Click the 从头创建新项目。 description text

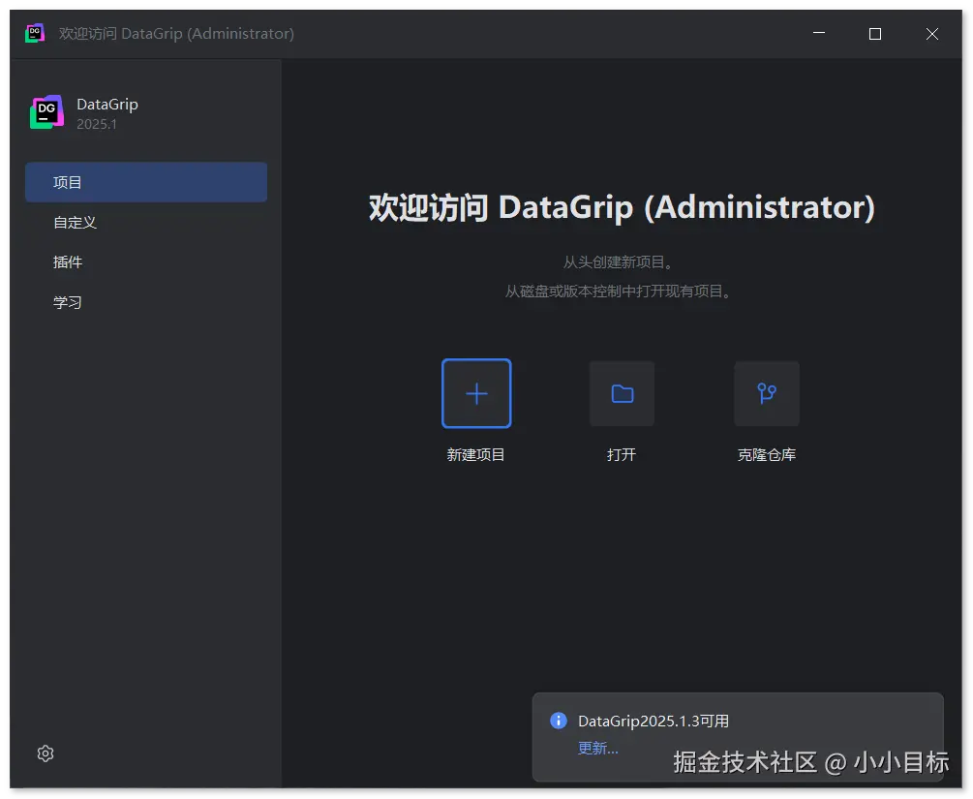point(618,262)
